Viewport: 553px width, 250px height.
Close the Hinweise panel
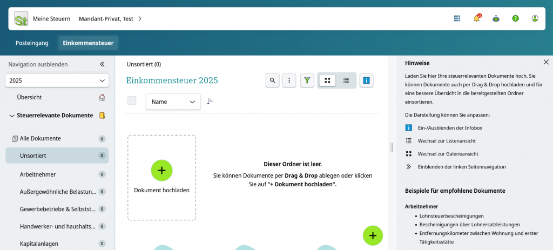pyautogui.click(x=546, y=62)
